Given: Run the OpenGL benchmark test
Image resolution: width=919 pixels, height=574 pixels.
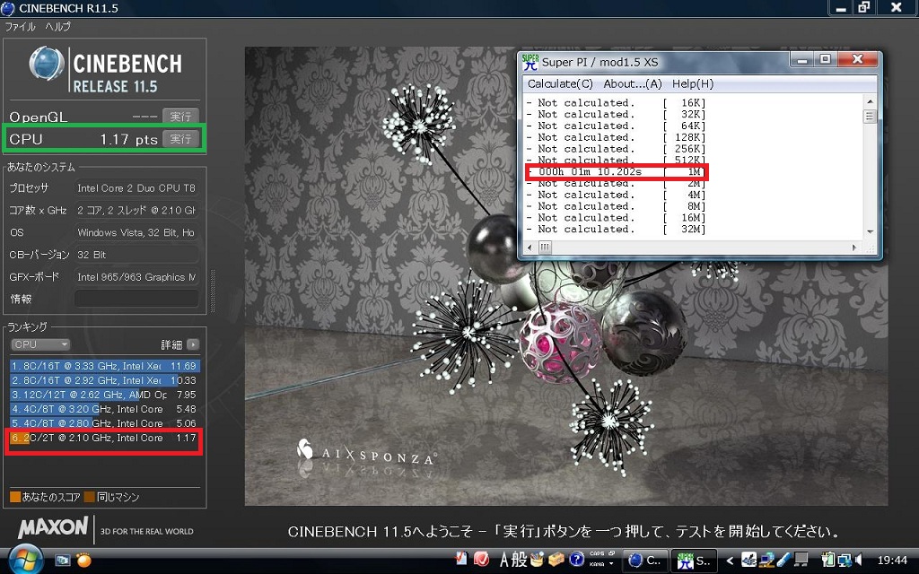Looking at the screenshot, I should pos(180,117).
